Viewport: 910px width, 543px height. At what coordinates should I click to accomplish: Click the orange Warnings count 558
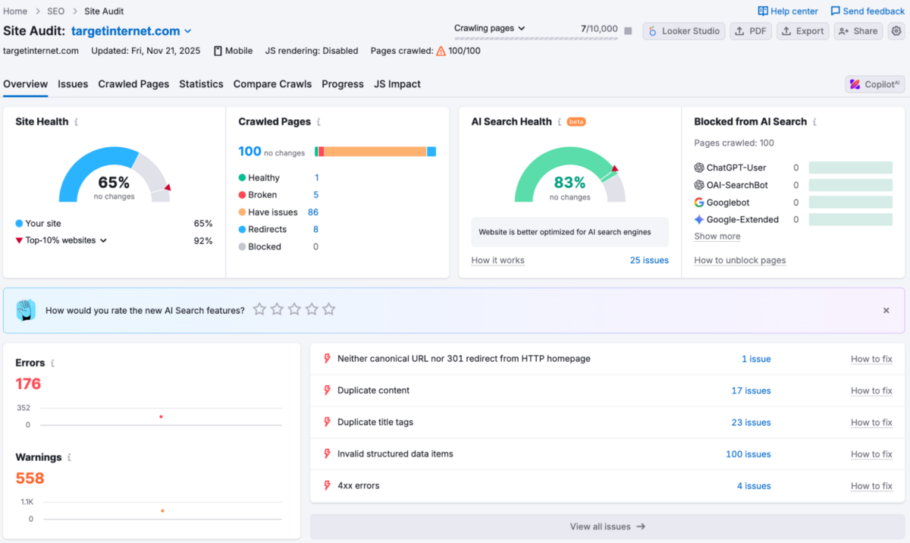[x=30, y=479]
